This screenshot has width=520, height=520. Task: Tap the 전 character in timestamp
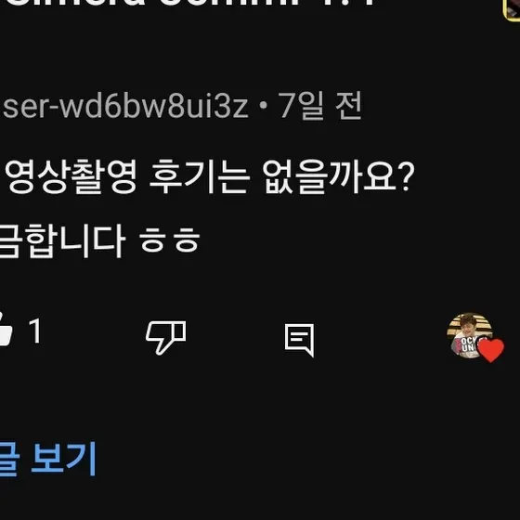(348, 106)
